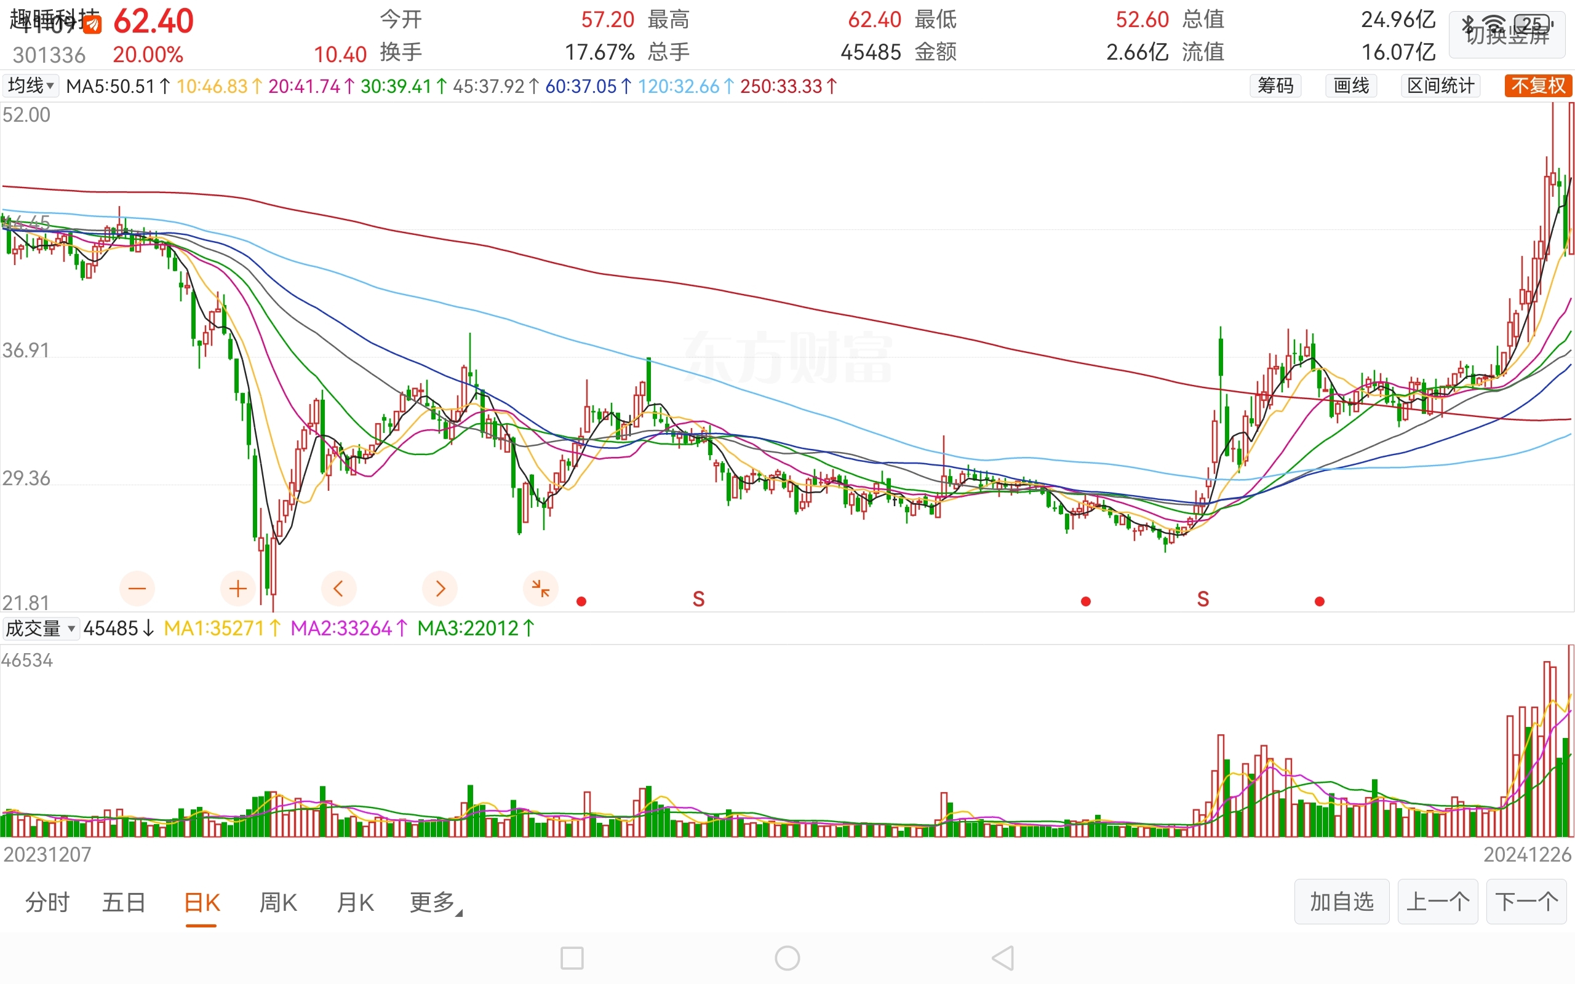Image resolution: width=1575 pixels, height=984 pixels.
Task: Click the zoom in plus icon
Action: 238,589
